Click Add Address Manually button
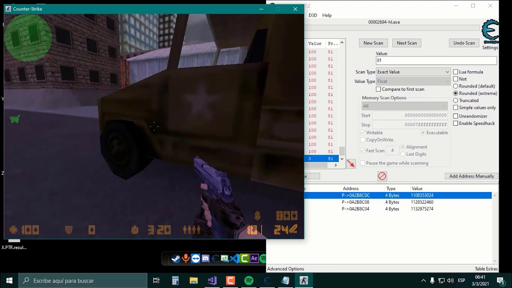The height and width of the screenshot is (288, 512). click(472, 176)
